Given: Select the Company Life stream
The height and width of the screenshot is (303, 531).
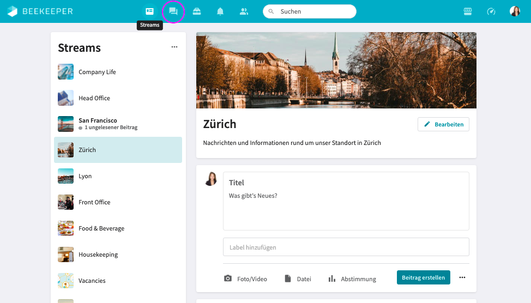Looking at the screenshot, I should (118, 72).
